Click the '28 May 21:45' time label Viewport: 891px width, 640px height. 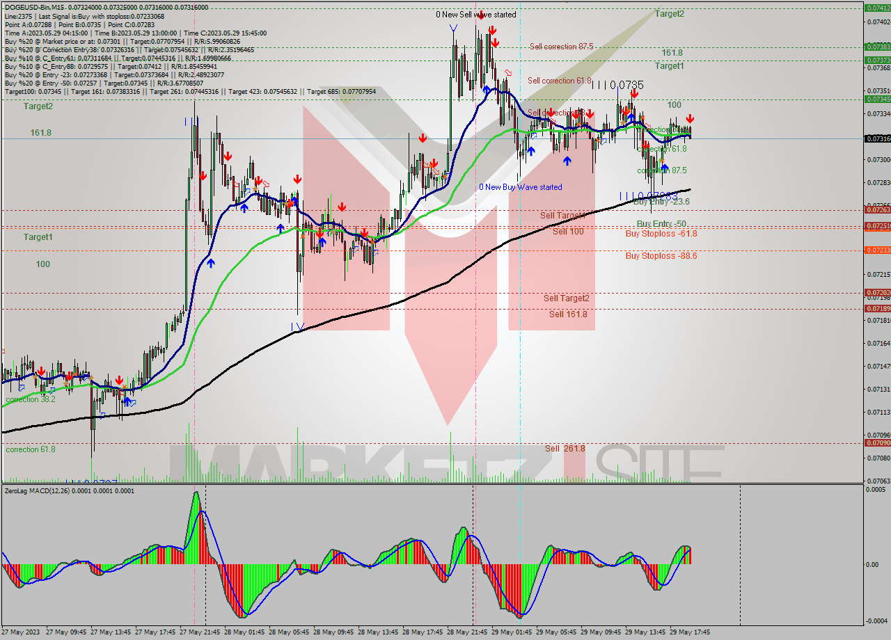click(467, 632)
